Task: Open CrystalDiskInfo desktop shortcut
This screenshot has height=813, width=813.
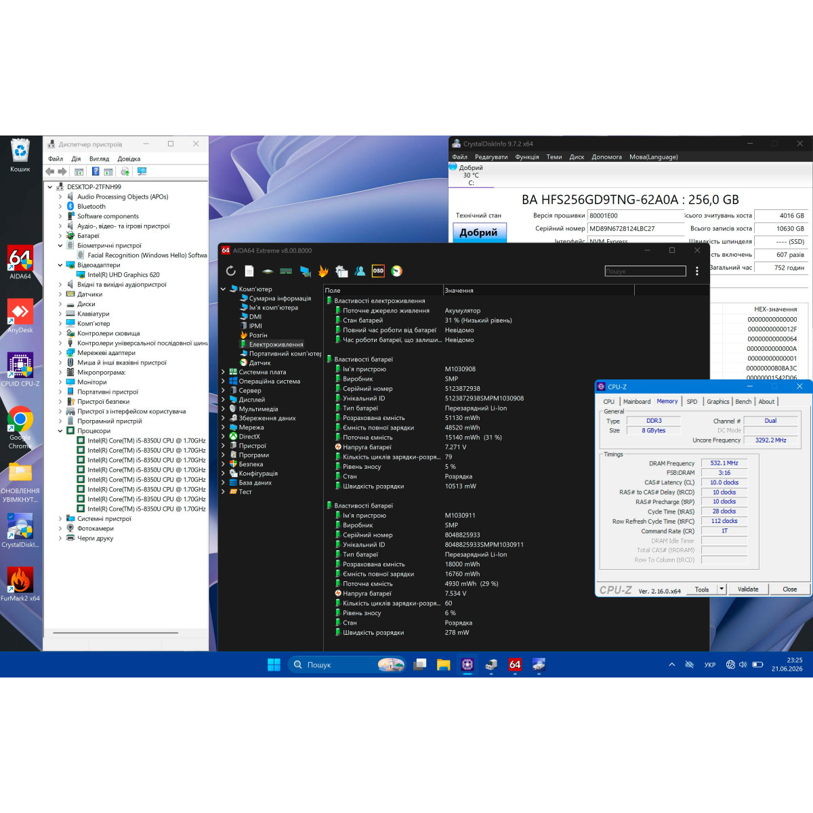Action: (20, 530)
